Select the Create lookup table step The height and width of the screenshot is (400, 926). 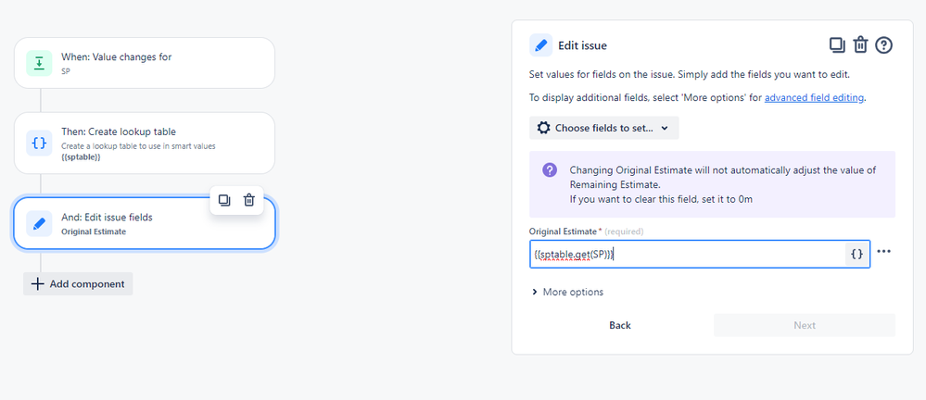145,143
